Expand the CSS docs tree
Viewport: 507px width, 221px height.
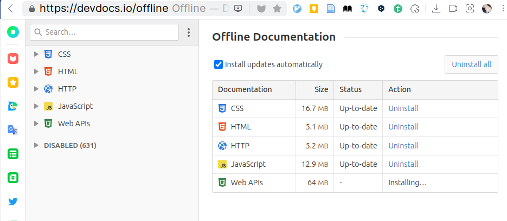click(36, 54)
